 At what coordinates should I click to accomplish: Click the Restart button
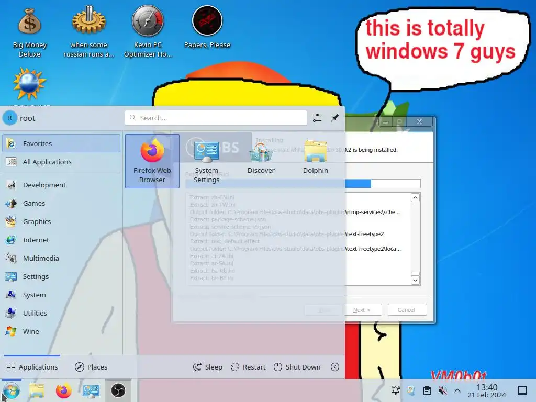click(248, 367)
